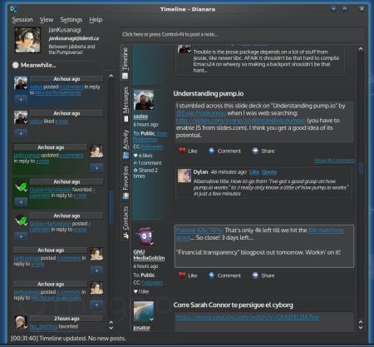Open the plus button under 'Gustav Hartvigsson favorited'

(21, 202)
